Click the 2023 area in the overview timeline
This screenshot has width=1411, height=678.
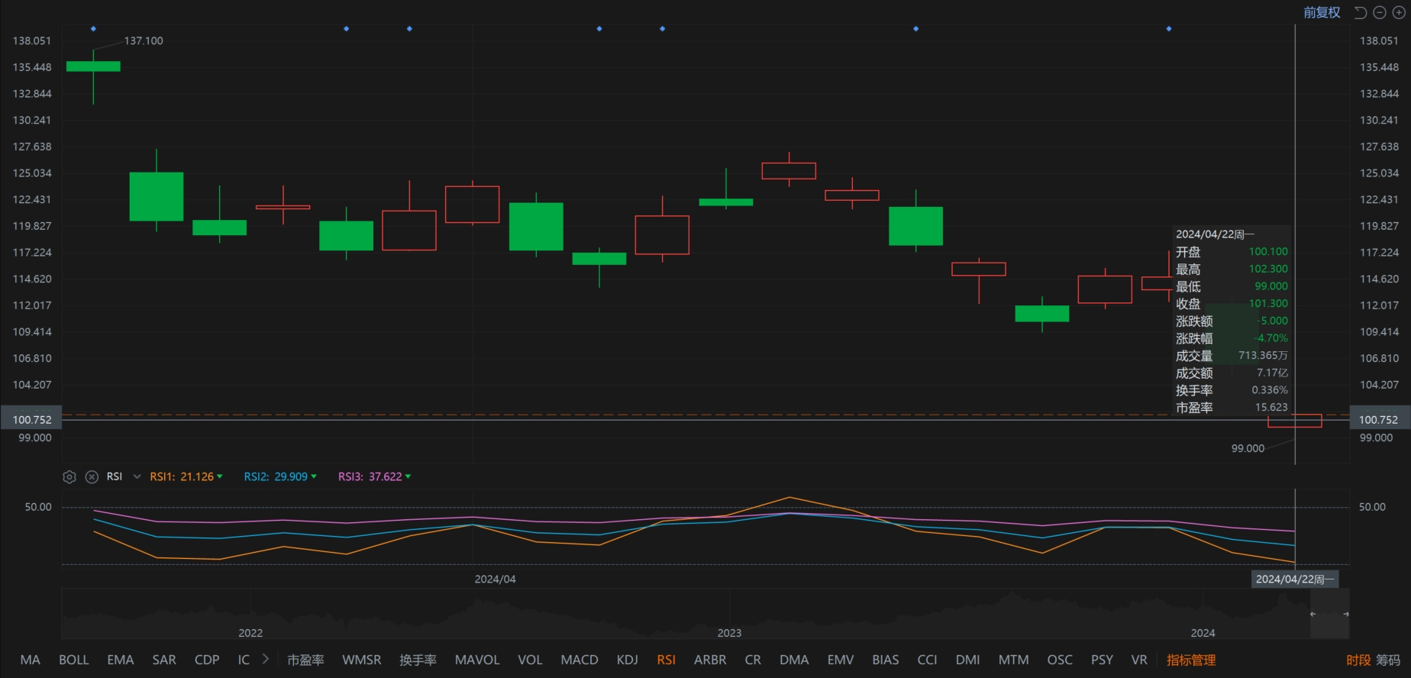click(x=729, y=633)
